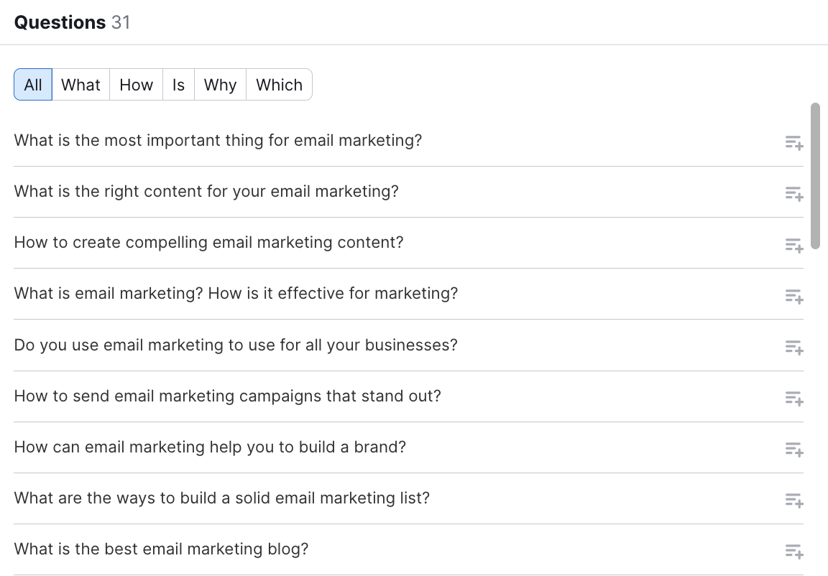Add 'best email marketing blog' question icon
This screenshot has height=576, width=828.
click(793, 551)
